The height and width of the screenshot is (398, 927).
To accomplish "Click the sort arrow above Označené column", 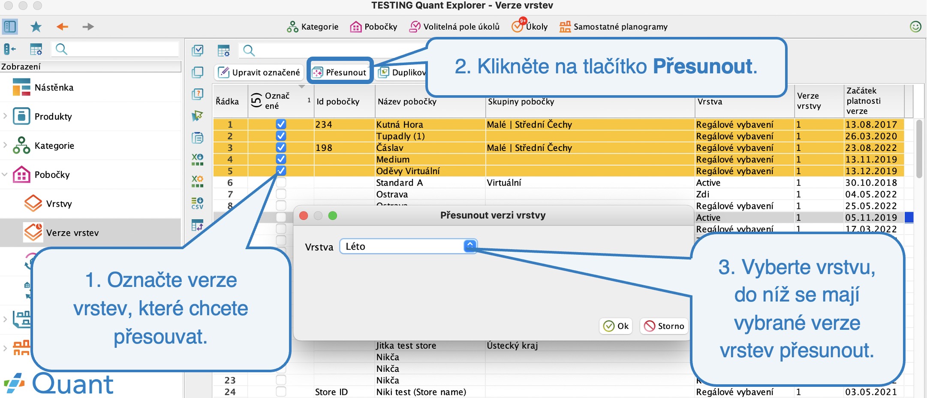I will tap(302, 87).
